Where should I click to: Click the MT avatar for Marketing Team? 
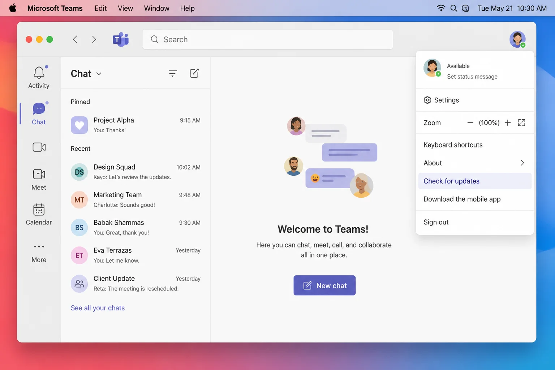point(79,200)
